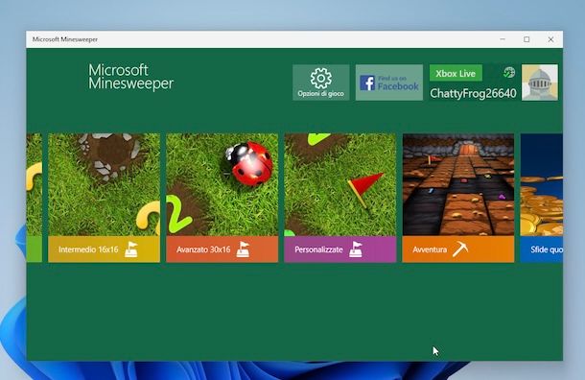Click pickaxe icon on Avventura tile
The width and height of the screenshot is (585, 380).
pyautogui.click(x=460, y=249)
